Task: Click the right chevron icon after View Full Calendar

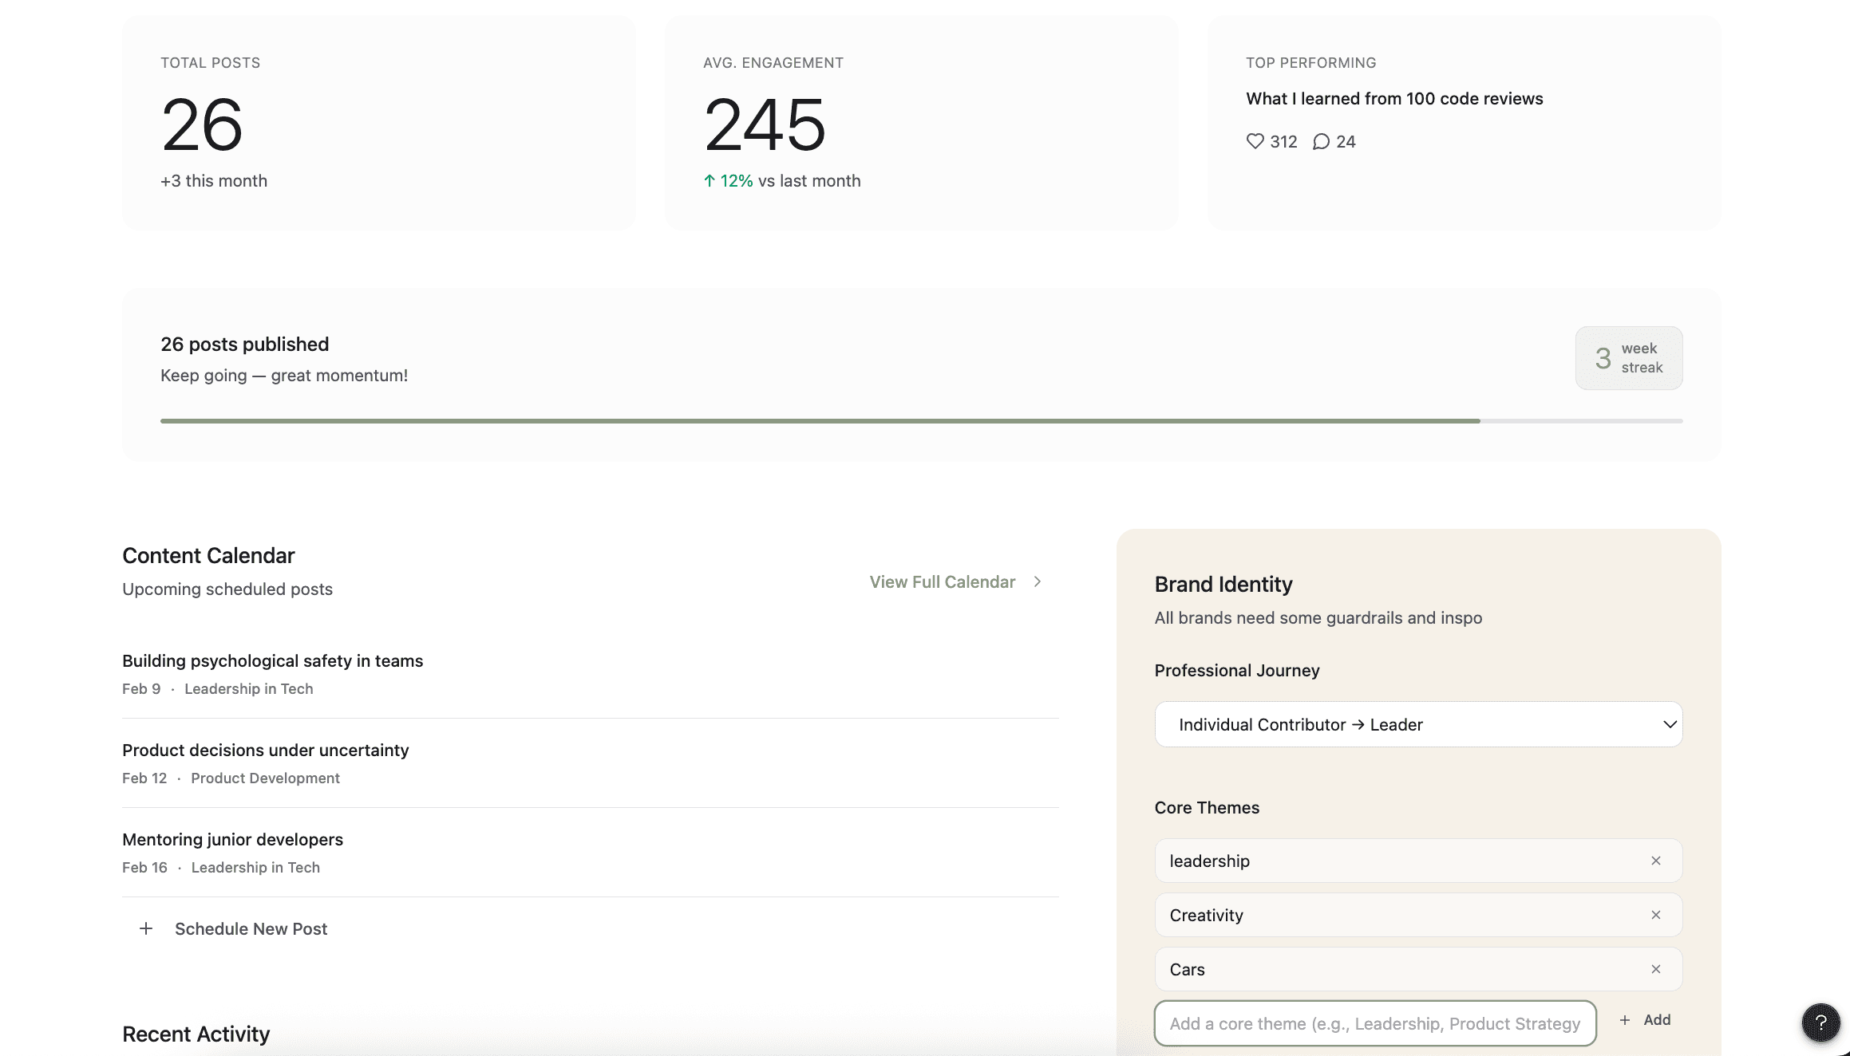Action: [x=1038, y=581]
